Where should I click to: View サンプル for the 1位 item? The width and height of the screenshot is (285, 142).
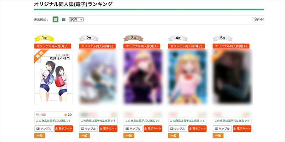(44, 129)
